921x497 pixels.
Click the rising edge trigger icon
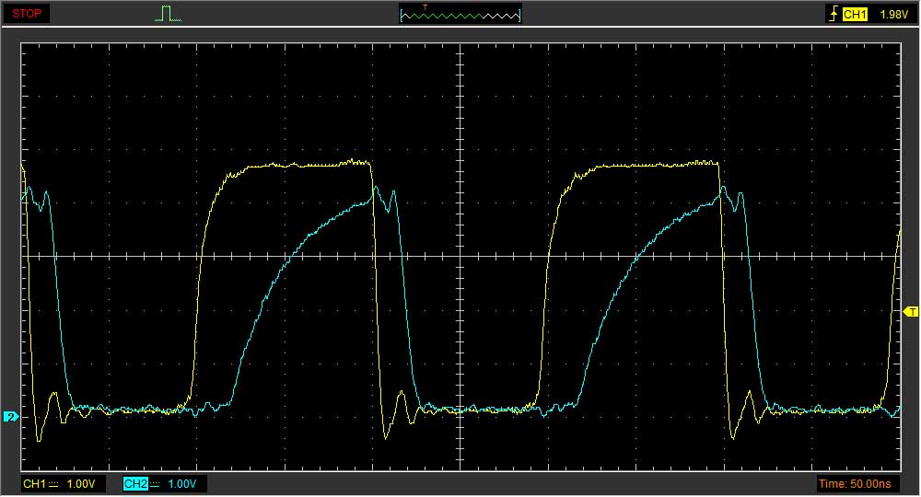(834, 14)
